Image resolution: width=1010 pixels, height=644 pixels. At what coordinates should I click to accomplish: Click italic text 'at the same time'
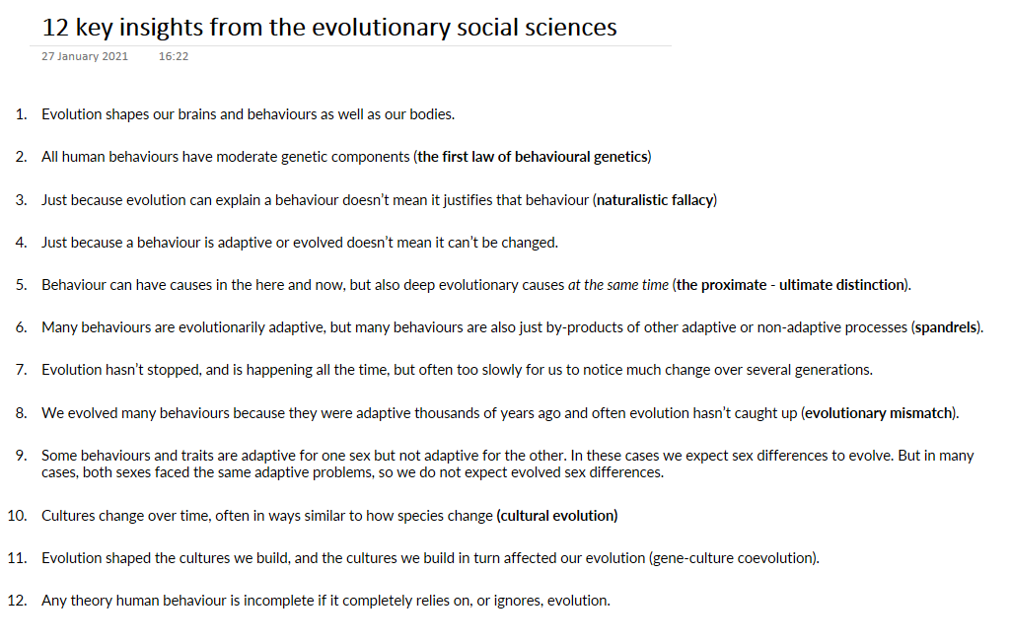[x=617, y=285]
